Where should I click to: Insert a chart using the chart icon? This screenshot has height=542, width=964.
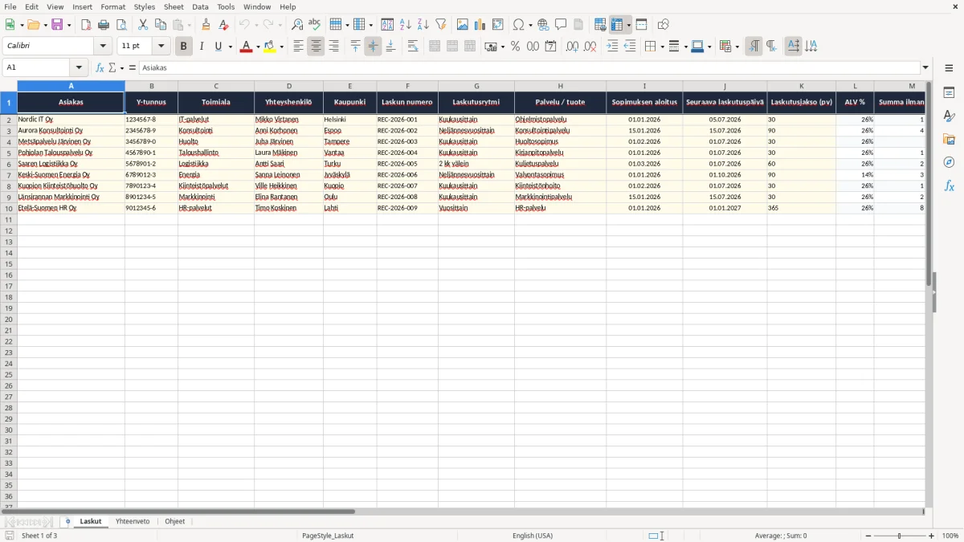coord(480,25)
